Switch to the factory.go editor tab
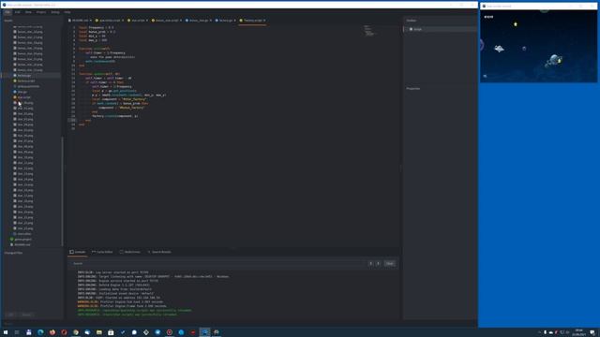 coord(226,21)
